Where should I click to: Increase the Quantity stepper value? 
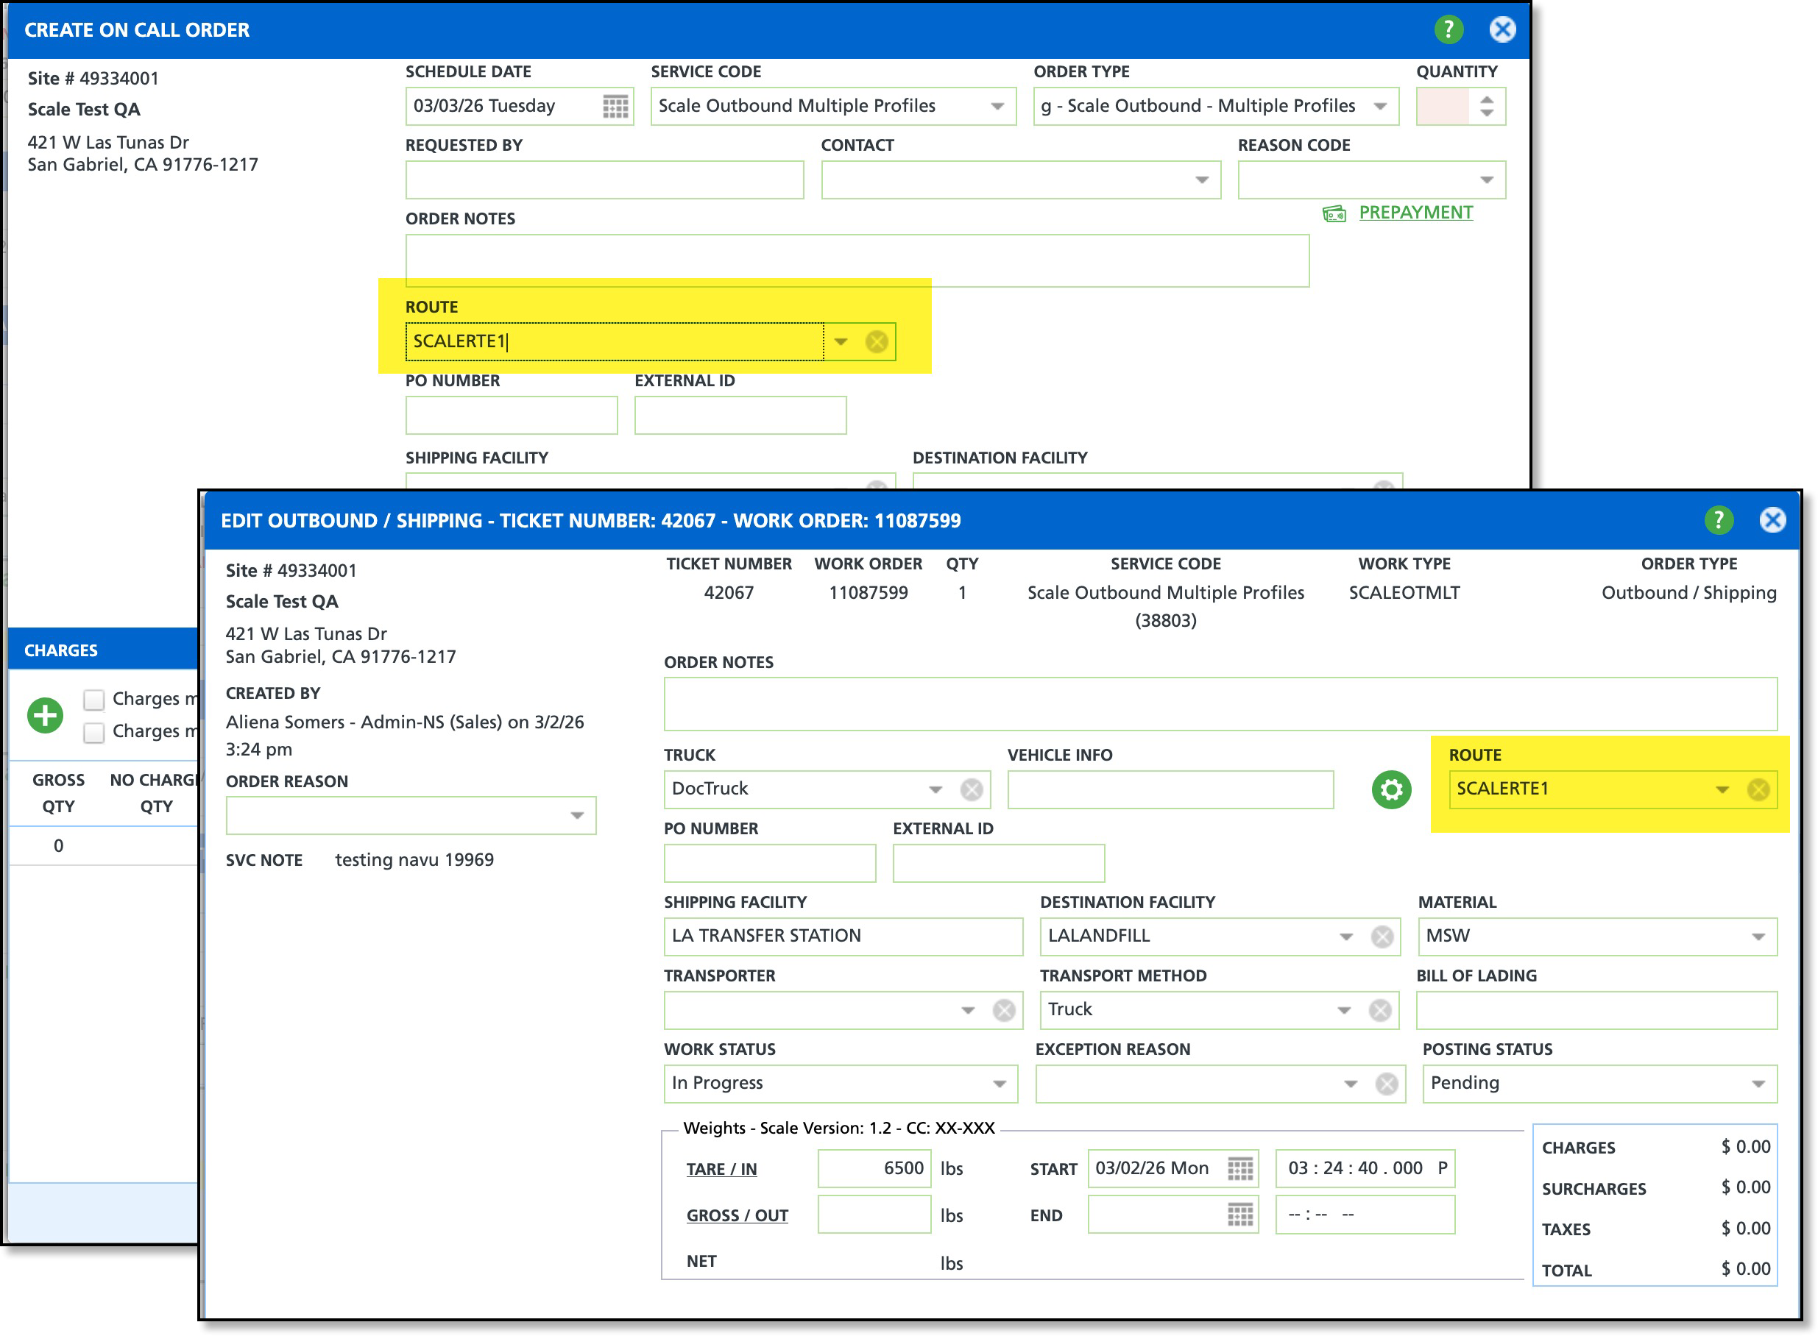pos(1486,99)
